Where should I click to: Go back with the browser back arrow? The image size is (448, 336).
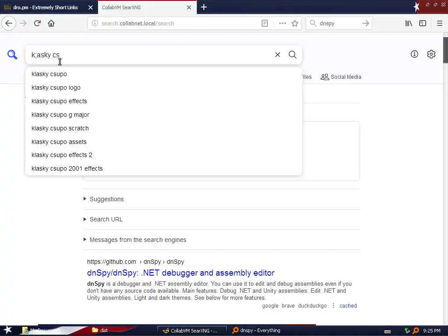pos(9,24)
